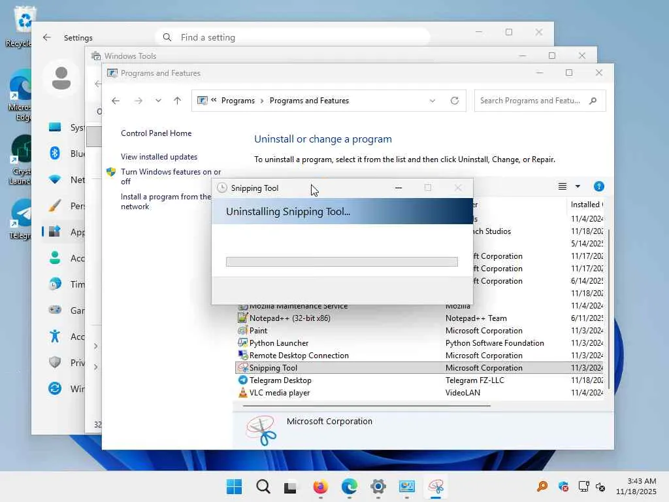Image resolution: width=669 pixels, height=502 pixels.
Task: Open Turn Windows features on or off
Action: coord(171,176)
